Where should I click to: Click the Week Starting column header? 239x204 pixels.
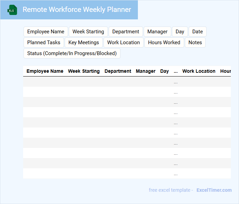click(84, 71)
